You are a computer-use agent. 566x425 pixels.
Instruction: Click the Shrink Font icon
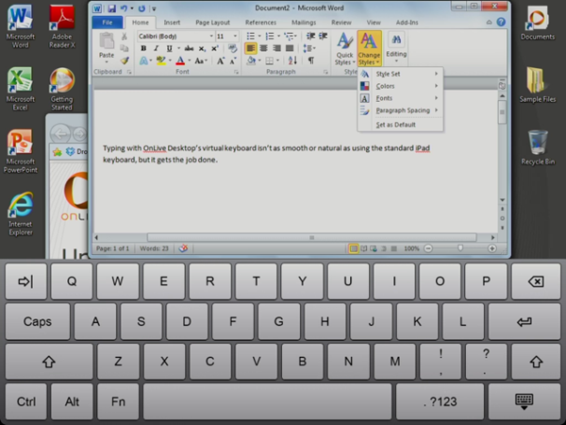tap(233, 61)
